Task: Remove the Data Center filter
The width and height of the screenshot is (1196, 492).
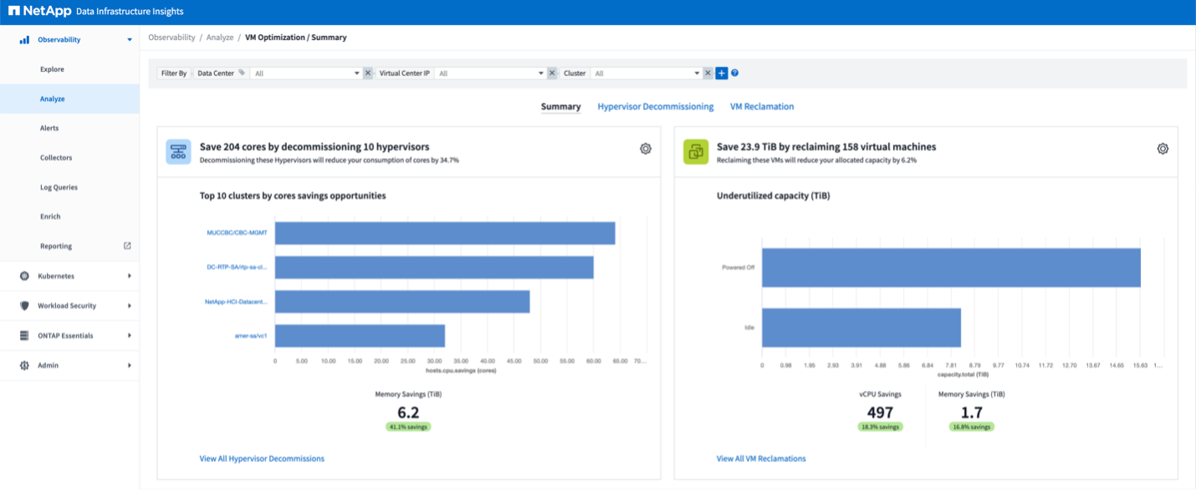Action: [x=367, y=74]
